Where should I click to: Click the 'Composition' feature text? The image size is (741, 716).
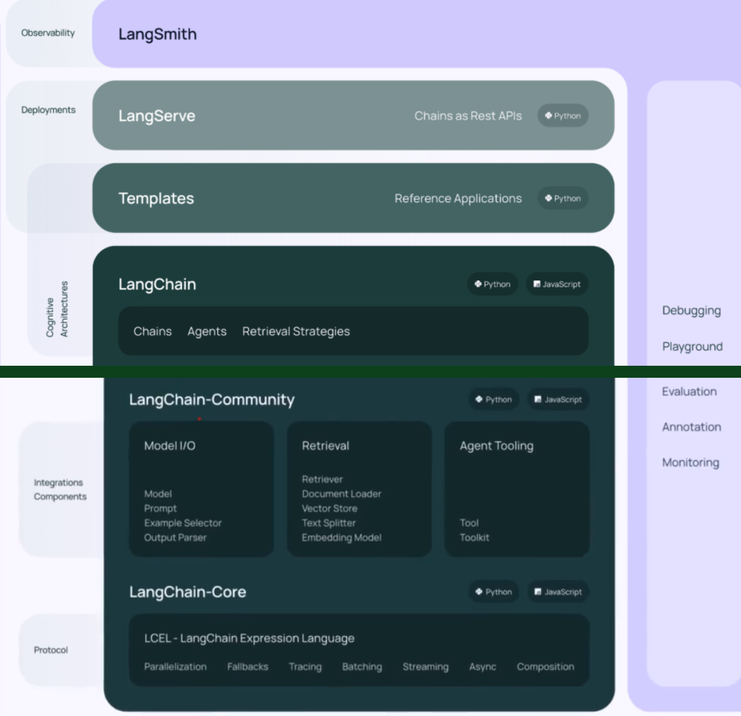(x=546, y=667)
